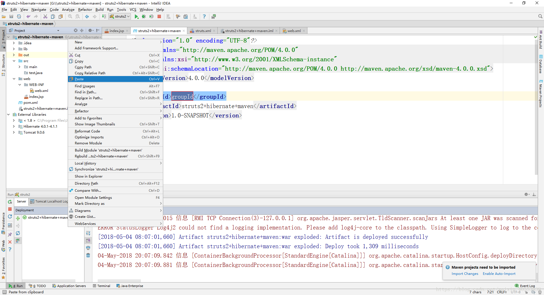Viewport: 544px width, 295px height.
Task: Open the Event Log button
Action: [525, 286]
